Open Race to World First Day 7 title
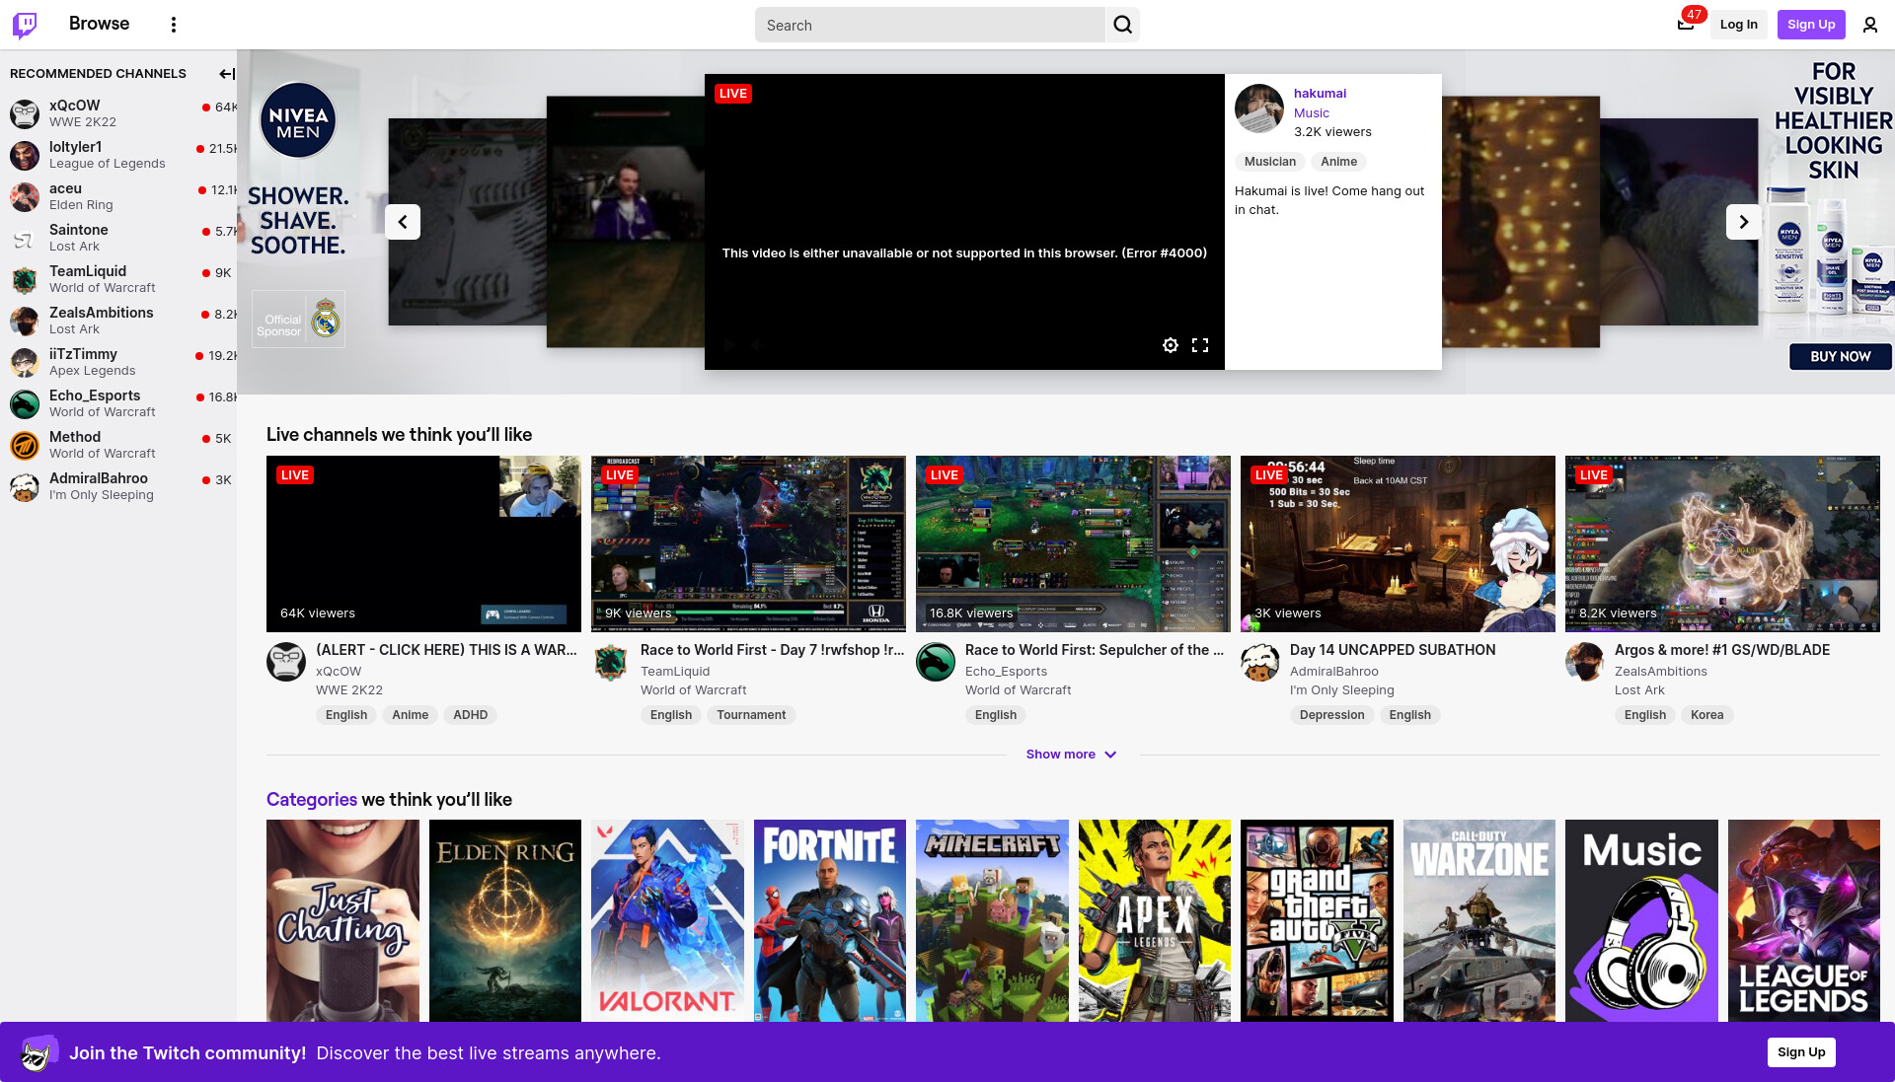1895x1082 pixels. (x=772, y=650)
